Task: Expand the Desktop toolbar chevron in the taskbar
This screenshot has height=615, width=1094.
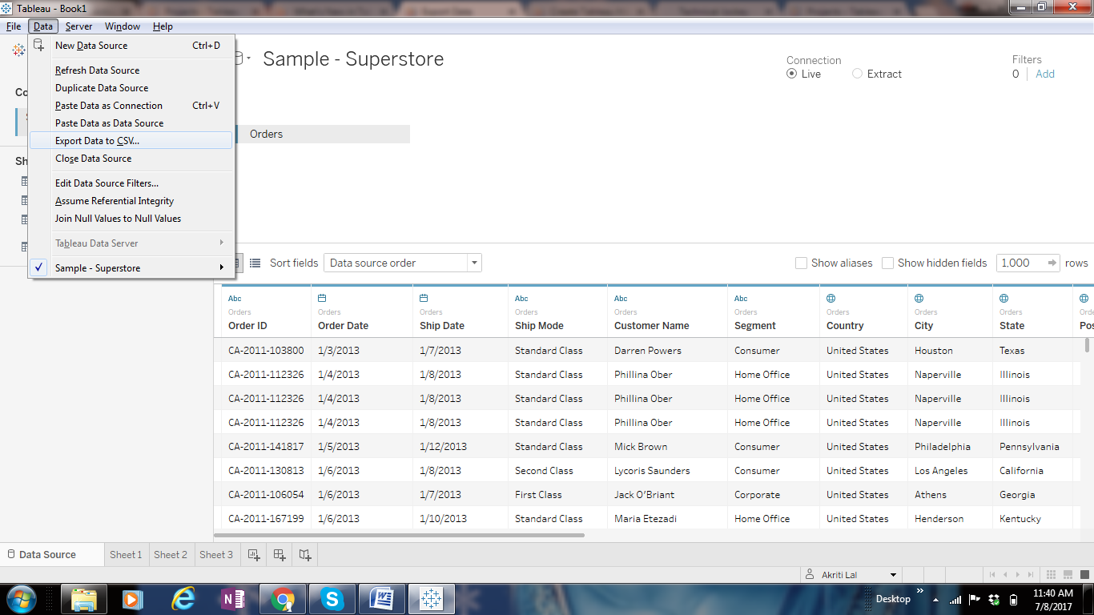Action: click(x=919, y=593)
